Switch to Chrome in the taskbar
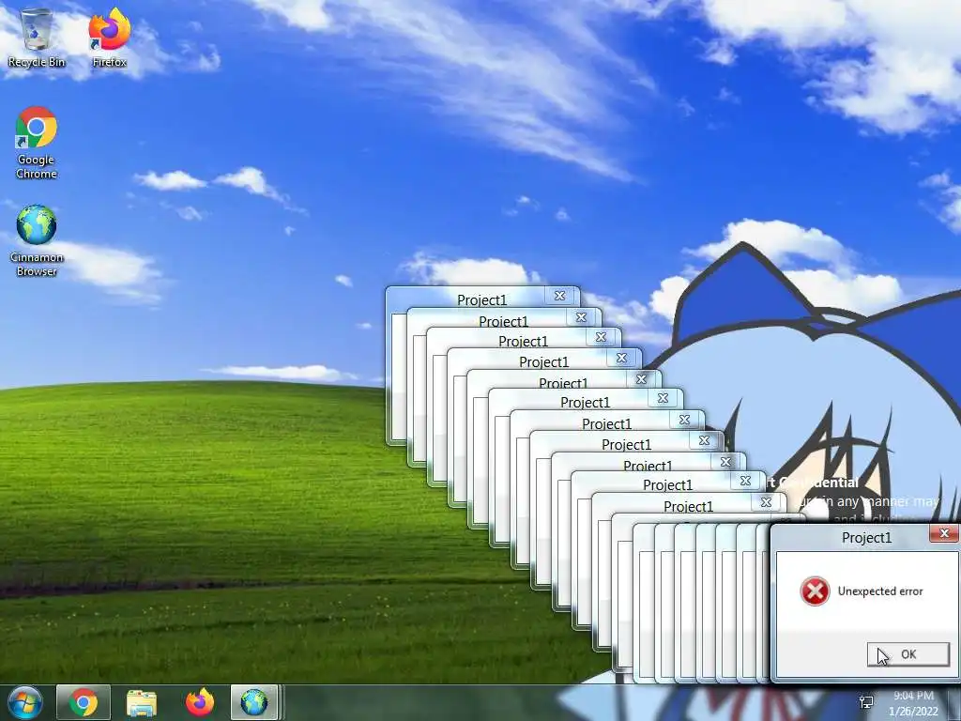Screen dimensions: 961x721 (x=84, y=702)
